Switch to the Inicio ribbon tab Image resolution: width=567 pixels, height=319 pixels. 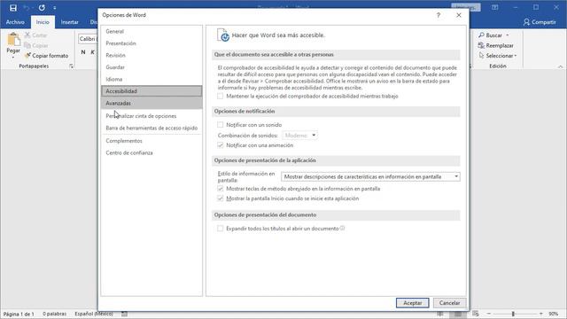43,22
